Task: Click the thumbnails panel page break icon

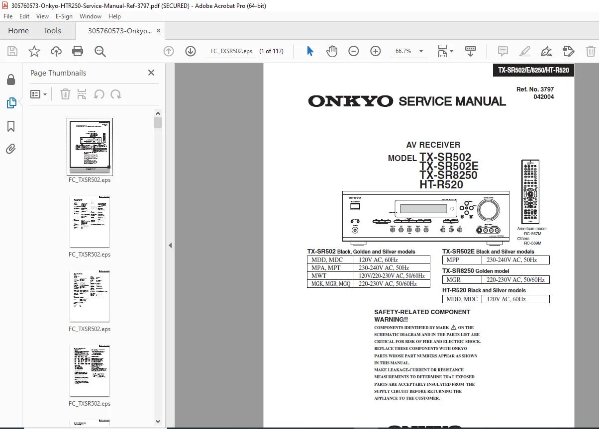Action: click(82, 94)
